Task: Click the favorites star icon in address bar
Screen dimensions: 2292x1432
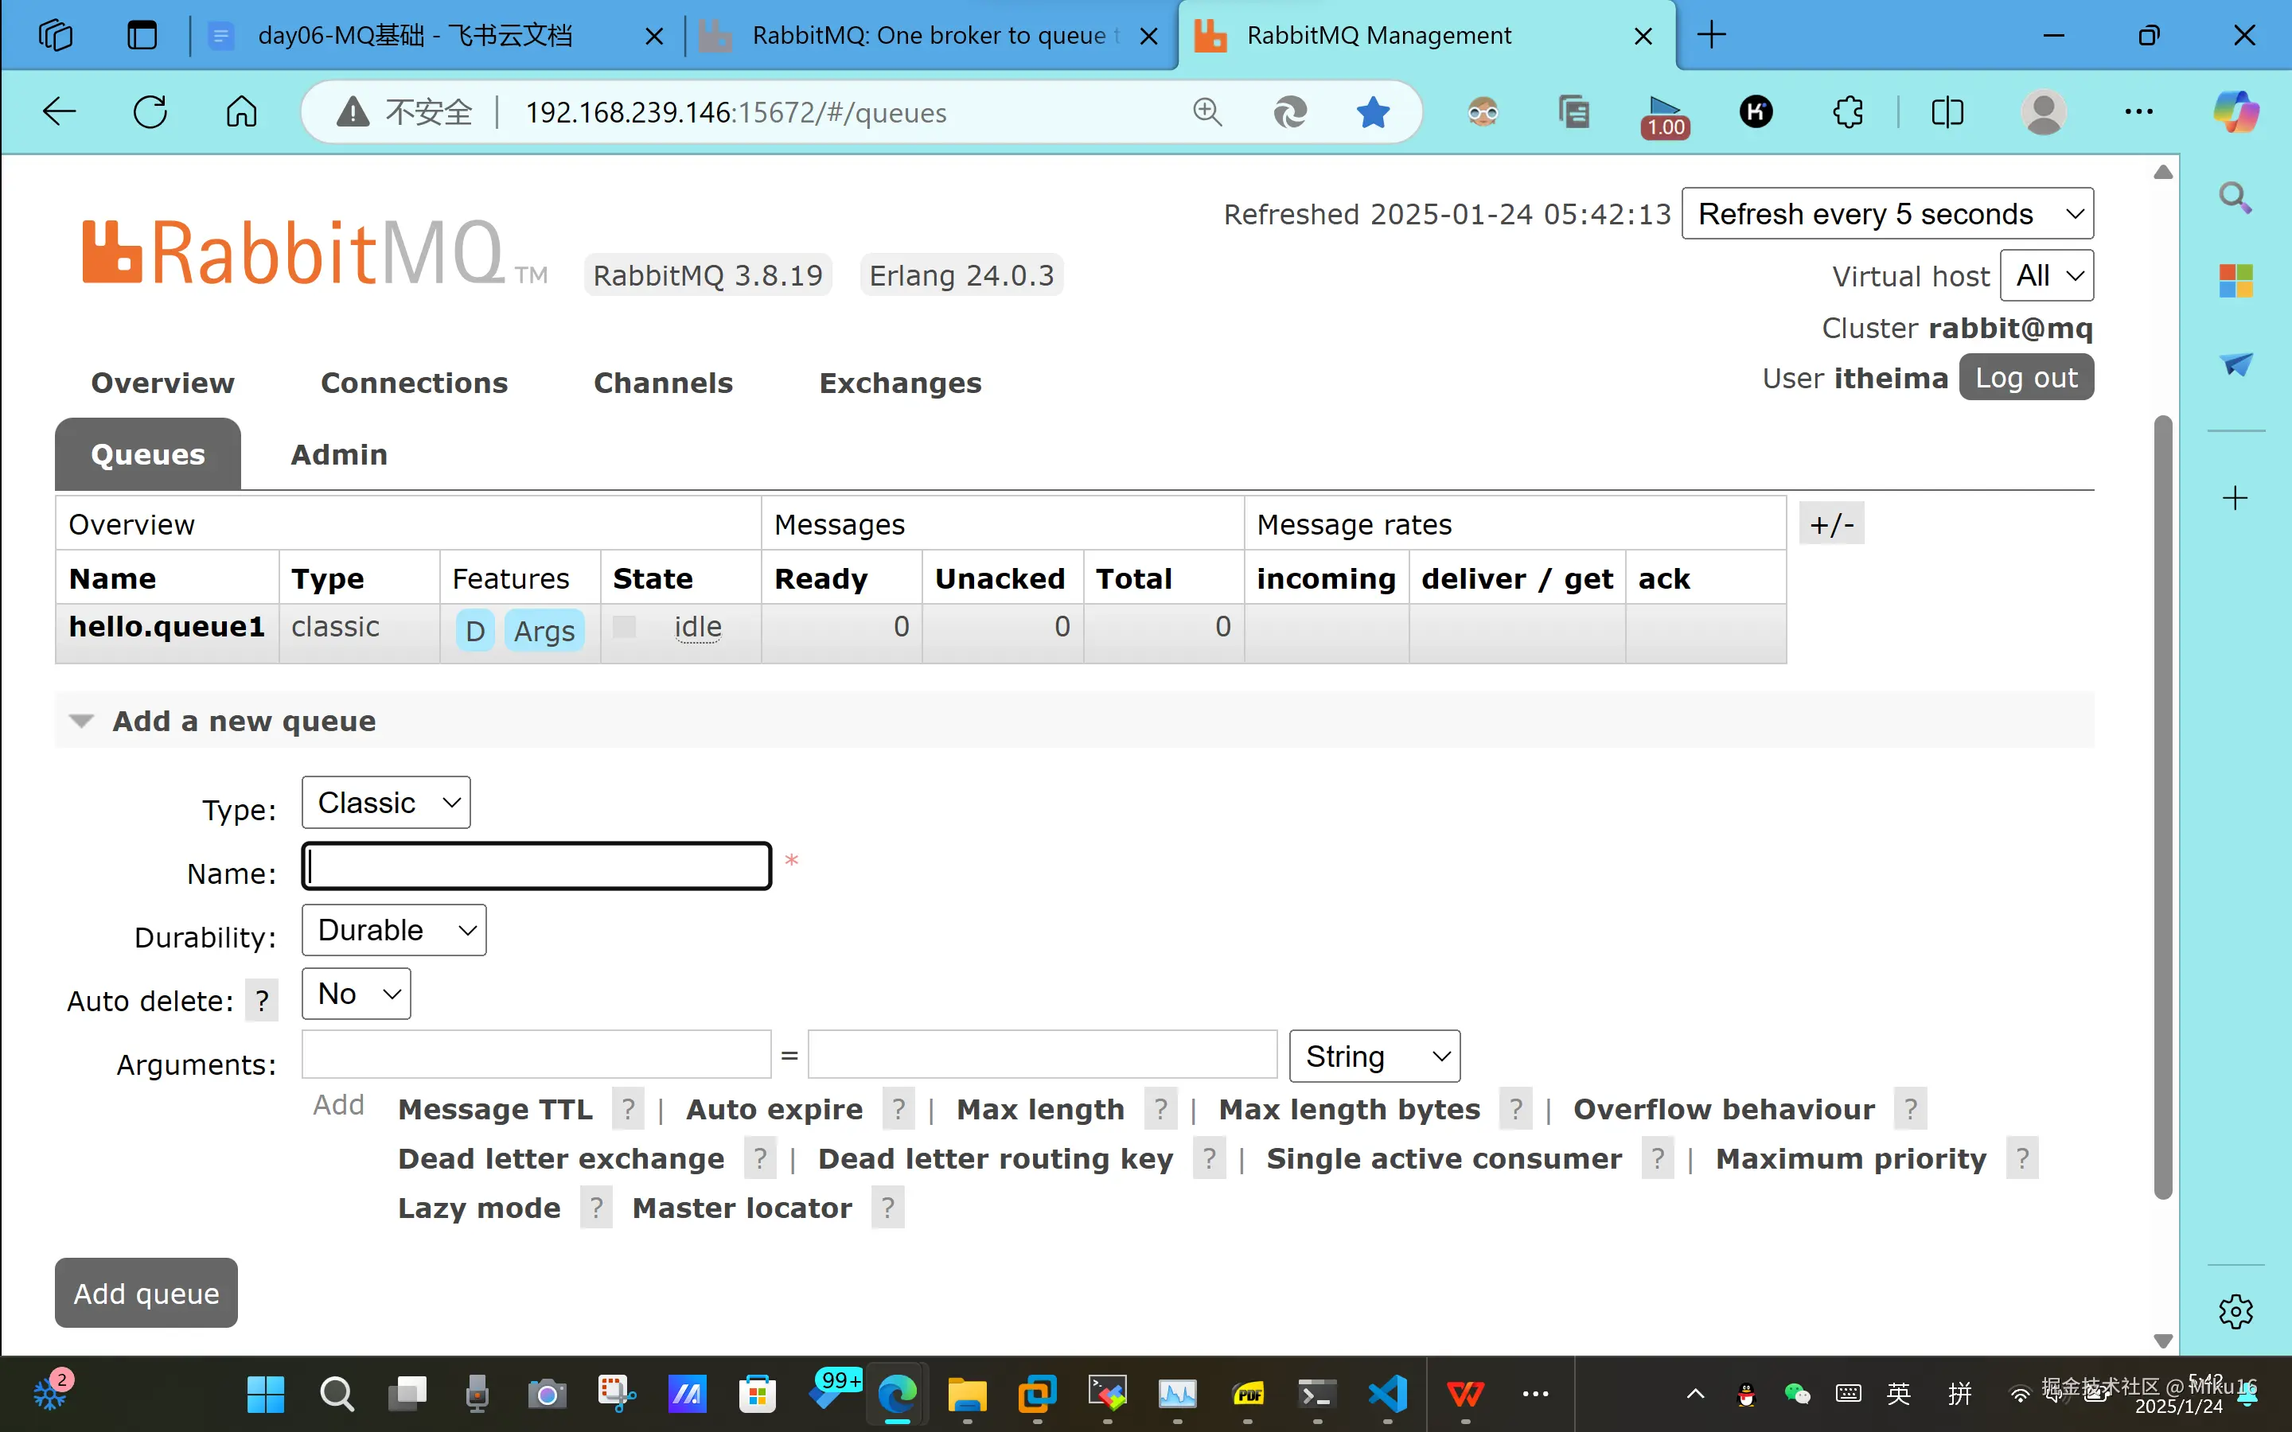Action: coord(1372,113)
